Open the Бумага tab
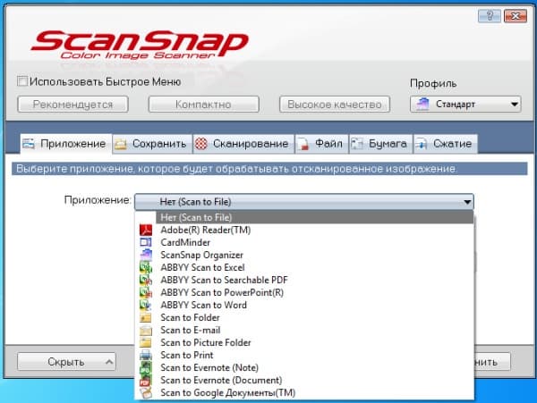This screenshot has height=403, width=537. tap(381, 144)
